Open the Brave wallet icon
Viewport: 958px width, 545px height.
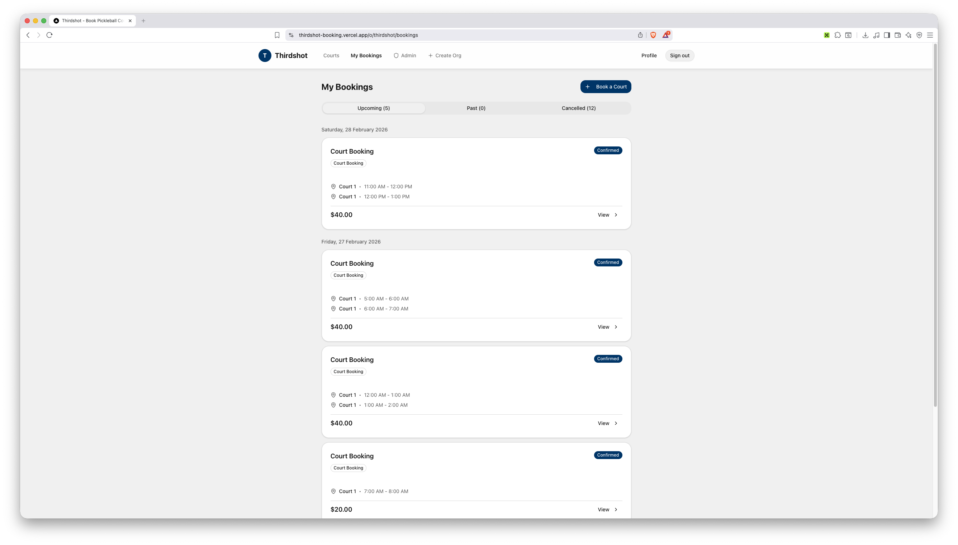898,35
